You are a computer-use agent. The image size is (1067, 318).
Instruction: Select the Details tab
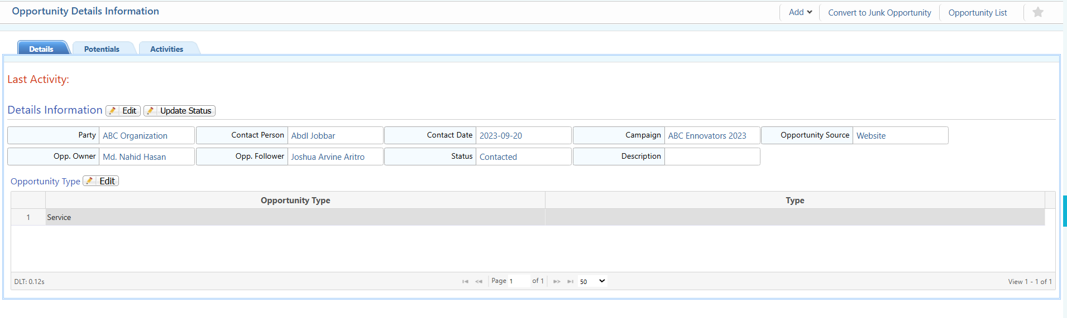41,49
